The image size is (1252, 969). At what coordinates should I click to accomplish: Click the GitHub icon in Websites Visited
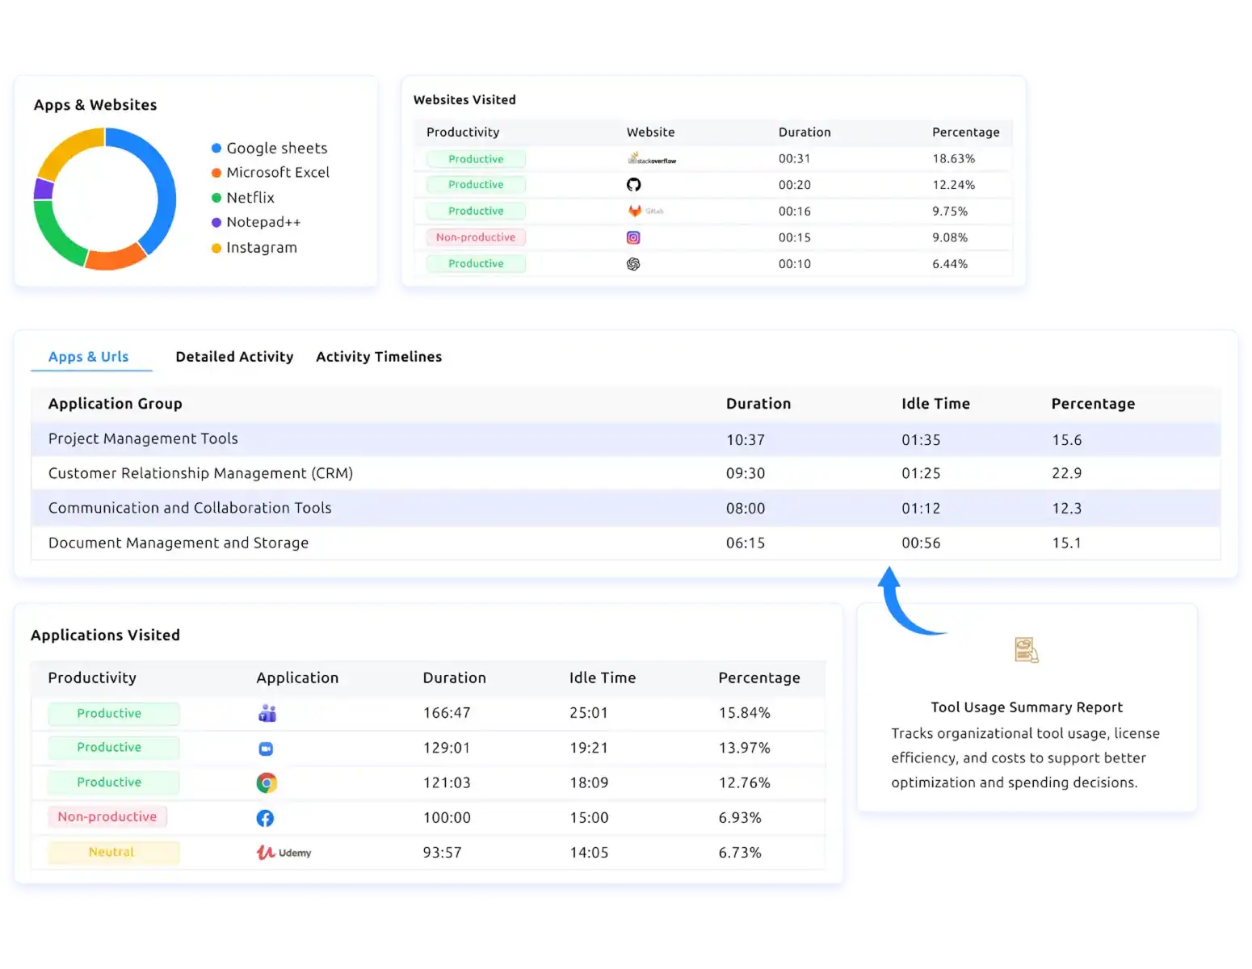[x=634, y=184]
